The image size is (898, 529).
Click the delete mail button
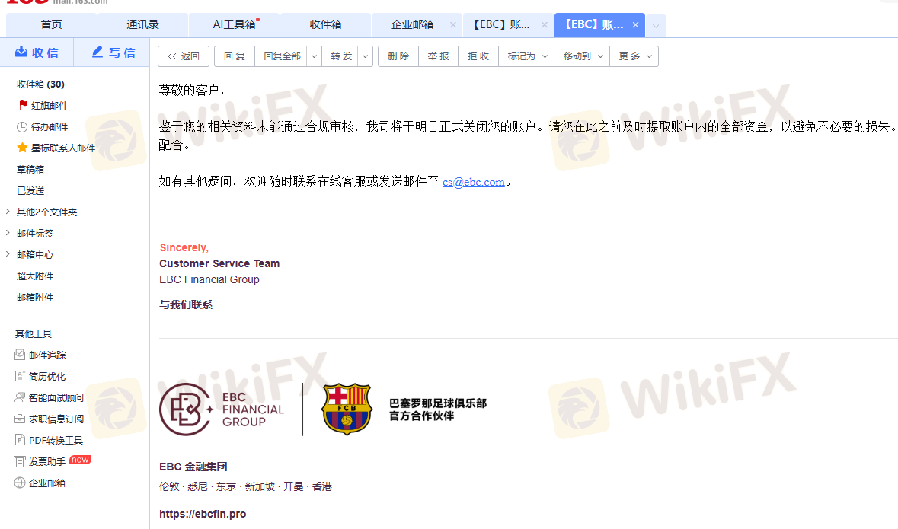coord(398,56)
